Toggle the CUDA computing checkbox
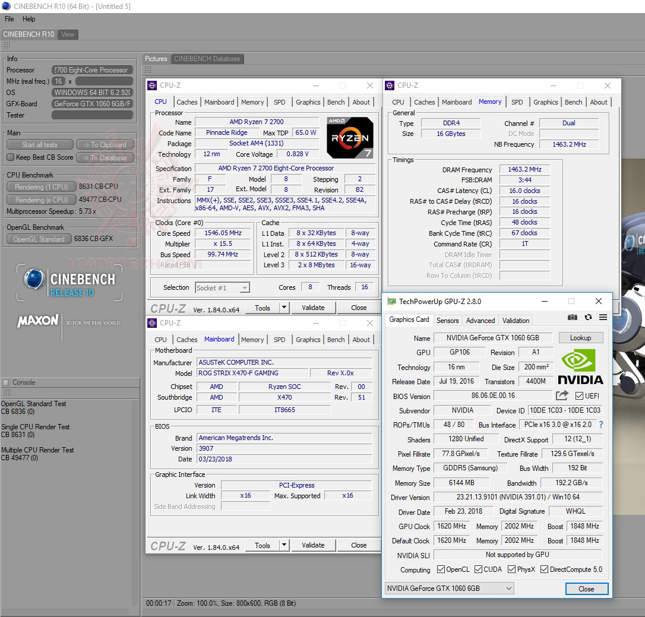645x617 pixels. [x=478, y=569]
